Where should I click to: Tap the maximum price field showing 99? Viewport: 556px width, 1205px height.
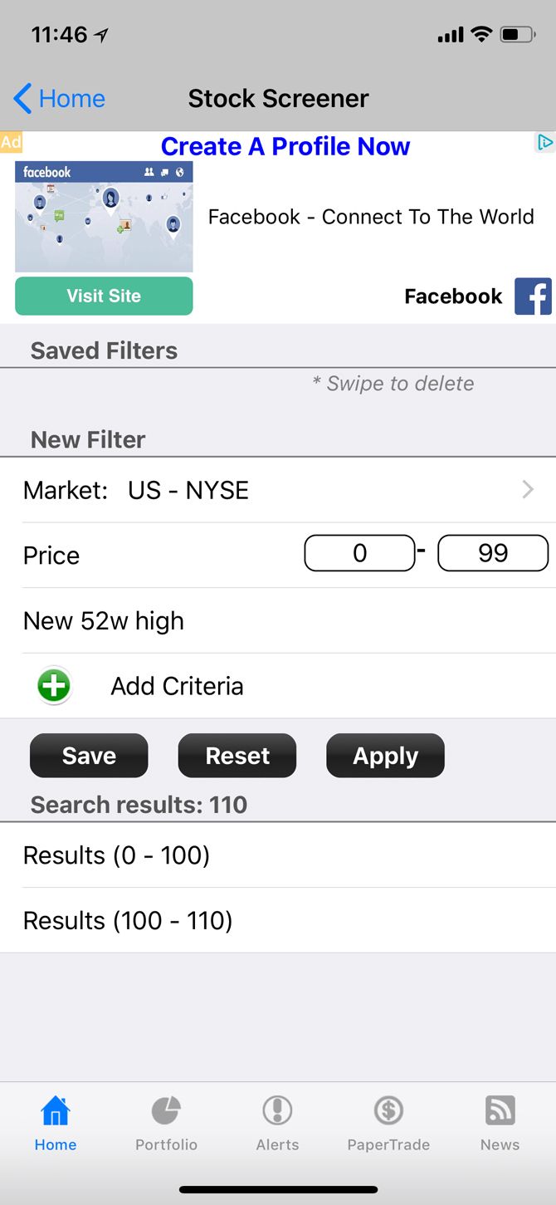(493, 554)
